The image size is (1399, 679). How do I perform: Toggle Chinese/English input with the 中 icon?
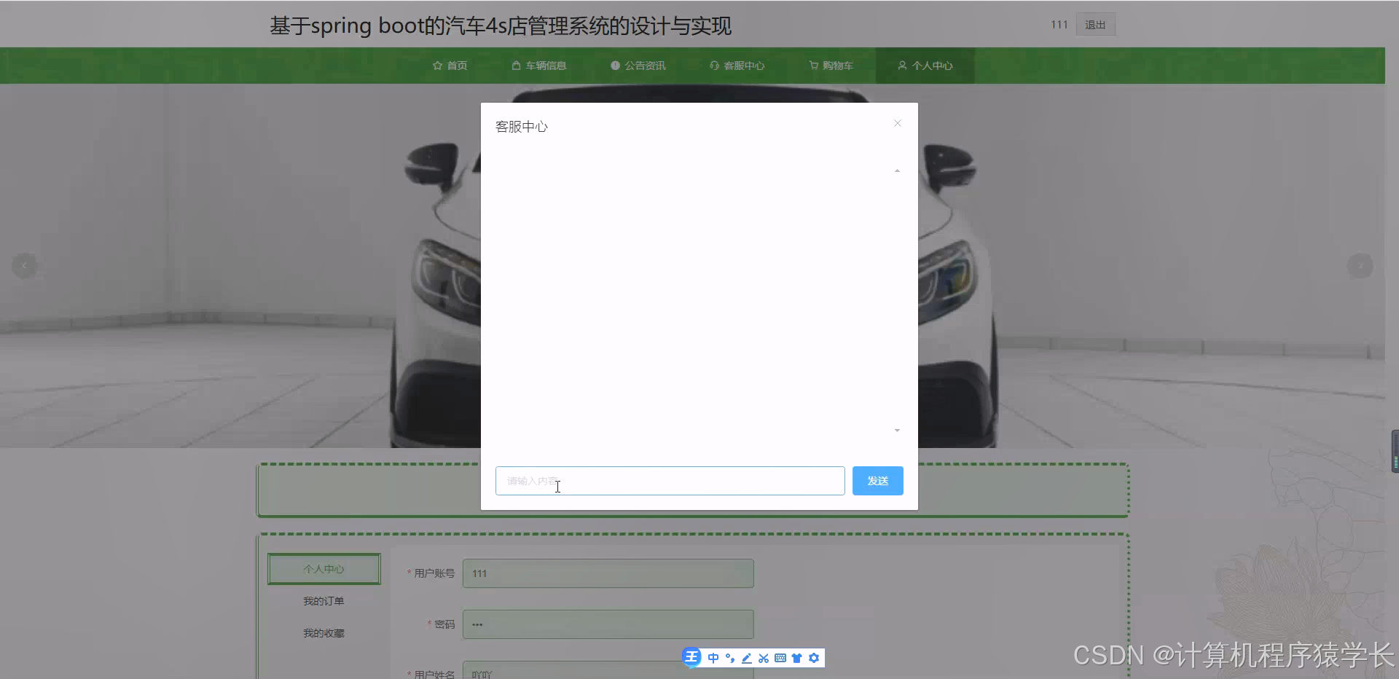(x=713, y=658)
